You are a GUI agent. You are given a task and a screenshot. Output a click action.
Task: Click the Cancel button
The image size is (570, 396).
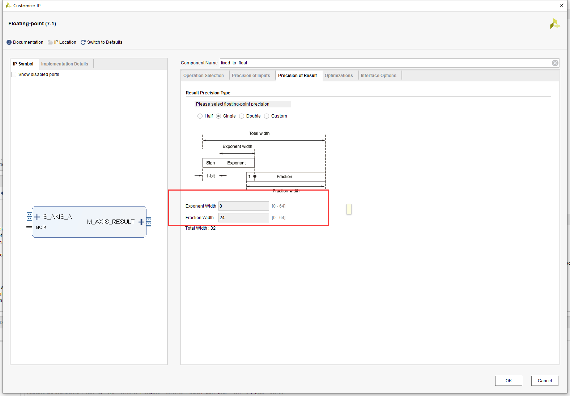545,381
